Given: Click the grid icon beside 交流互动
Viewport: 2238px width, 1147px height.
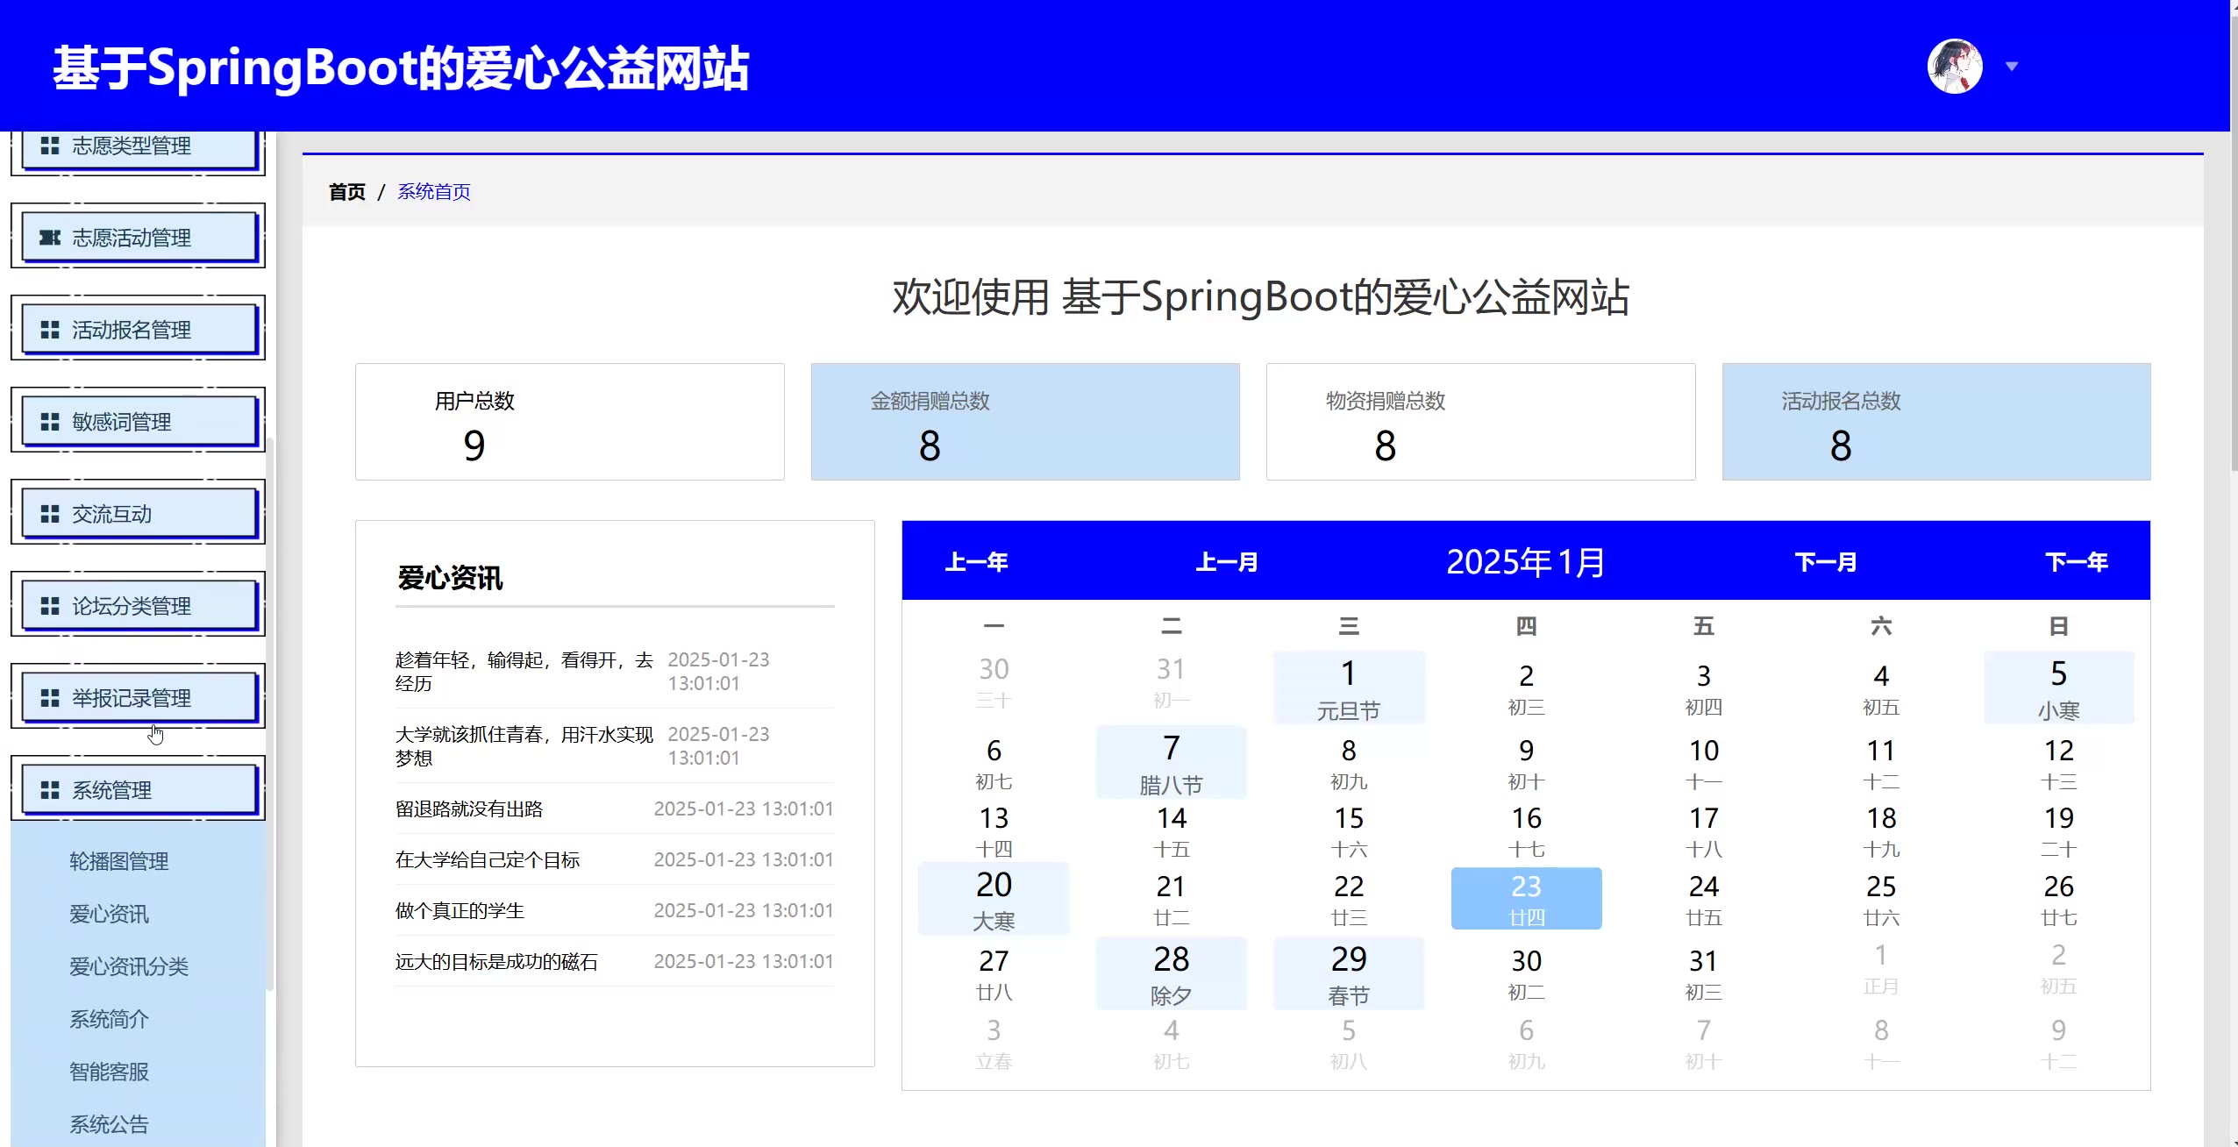Looking at the screenshot, I should pyautogui.click(x=50, y=514).
